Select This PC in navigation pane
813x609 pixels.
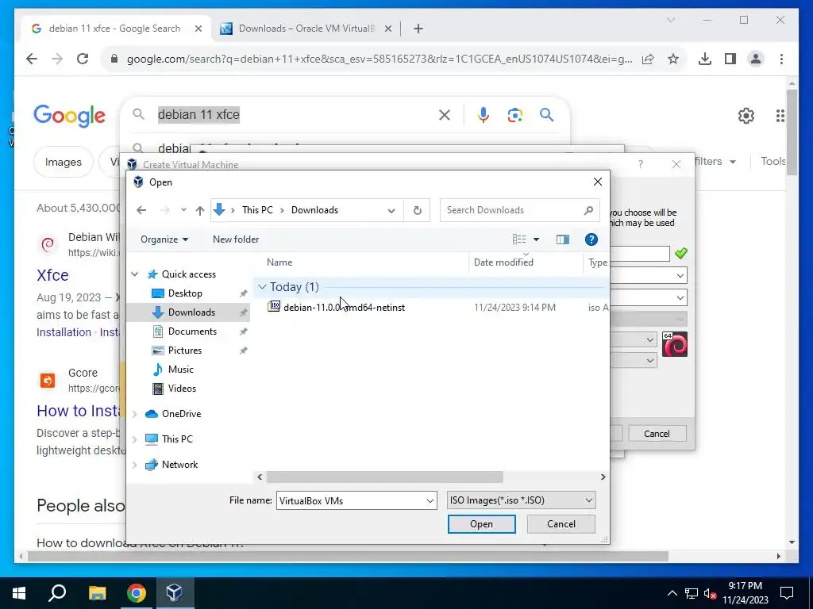(177, 439)
